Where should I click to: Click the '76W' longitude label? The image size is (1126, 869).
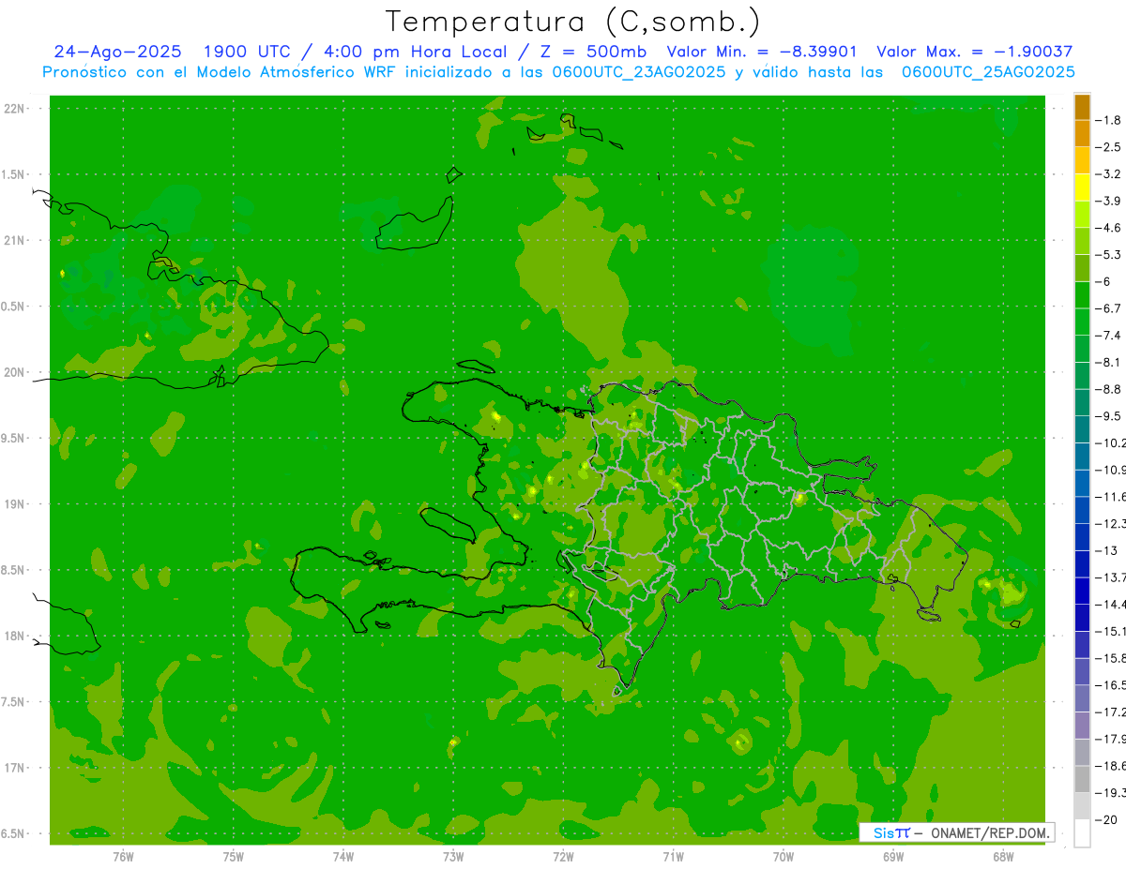click(123, 856)
